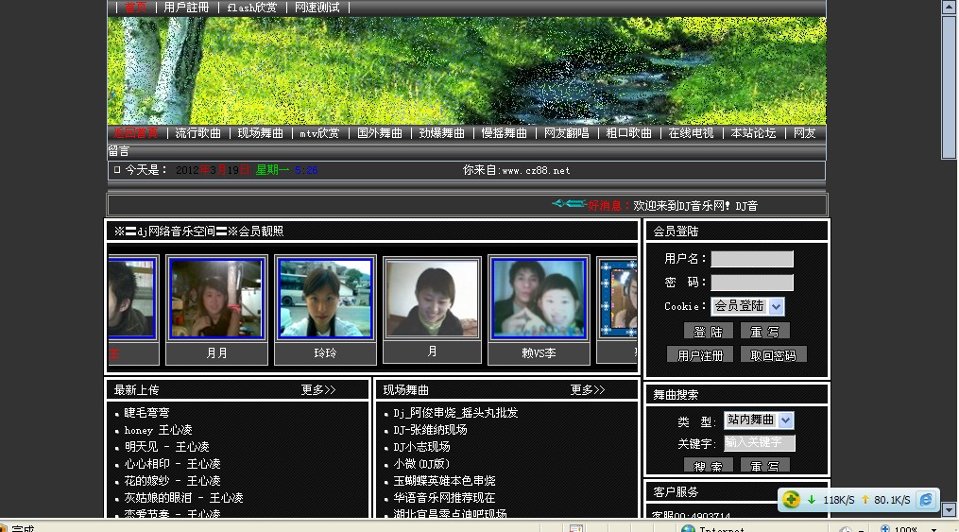Select mtv欣赏 in navigation bar
959x532 pixels.
319,132
